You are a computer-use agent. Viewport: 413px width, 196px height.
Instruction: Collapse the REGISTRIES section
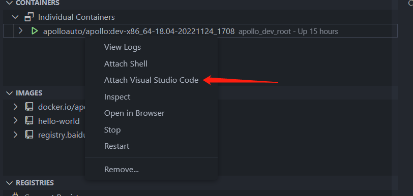10,183
